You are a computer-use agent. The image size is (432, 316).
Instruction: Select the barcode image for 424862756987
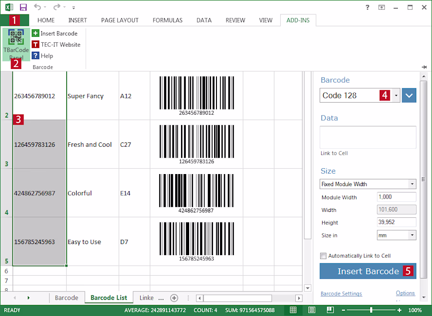pos(196,193)
